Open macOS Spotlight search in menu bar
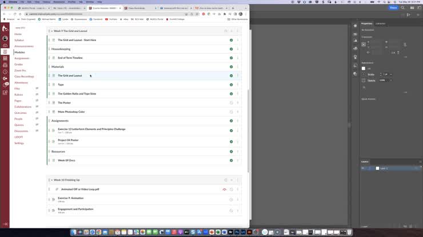This screenshot has height=237, width=423. 385,2
